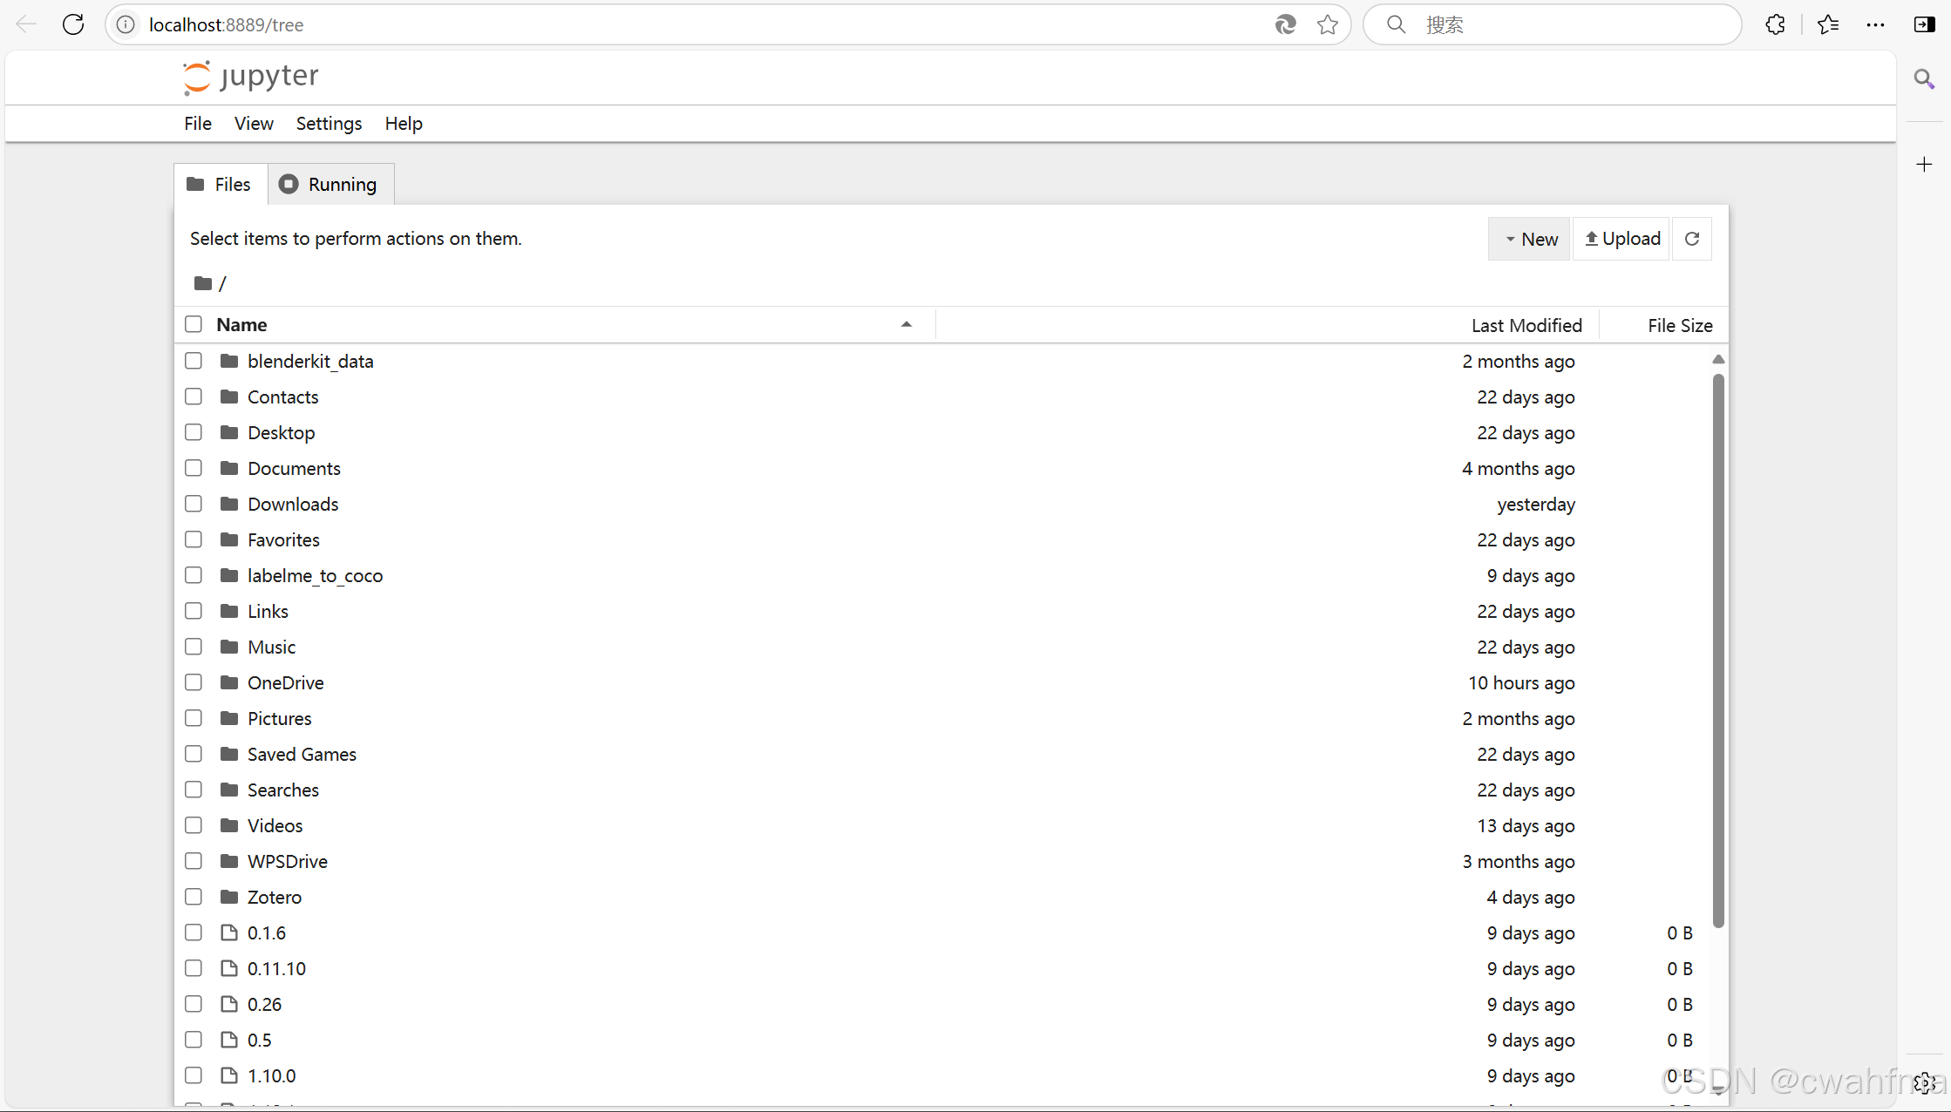Open browser settings ellipsis menu
The width and height of the screenshot is (1951, 1112).
[1875, 24]
